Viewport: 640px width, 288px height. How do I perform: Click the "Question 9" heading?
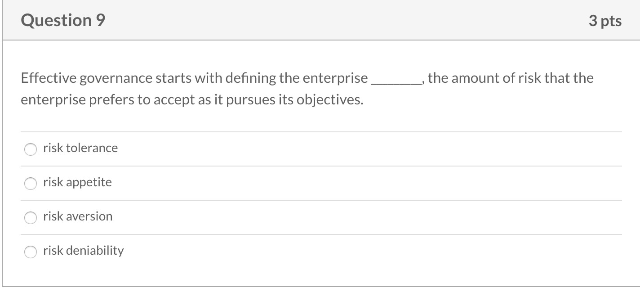[63, 21]
